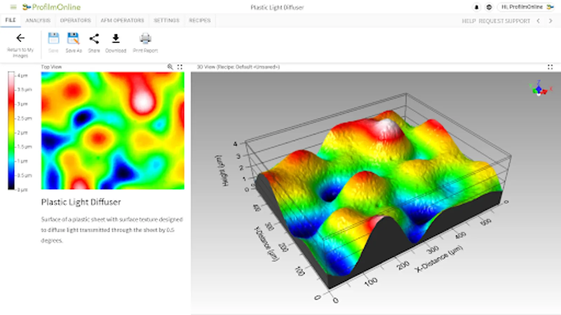
Task: Move to next ribbon tabs with right chevron
Action: pos(550,21)
